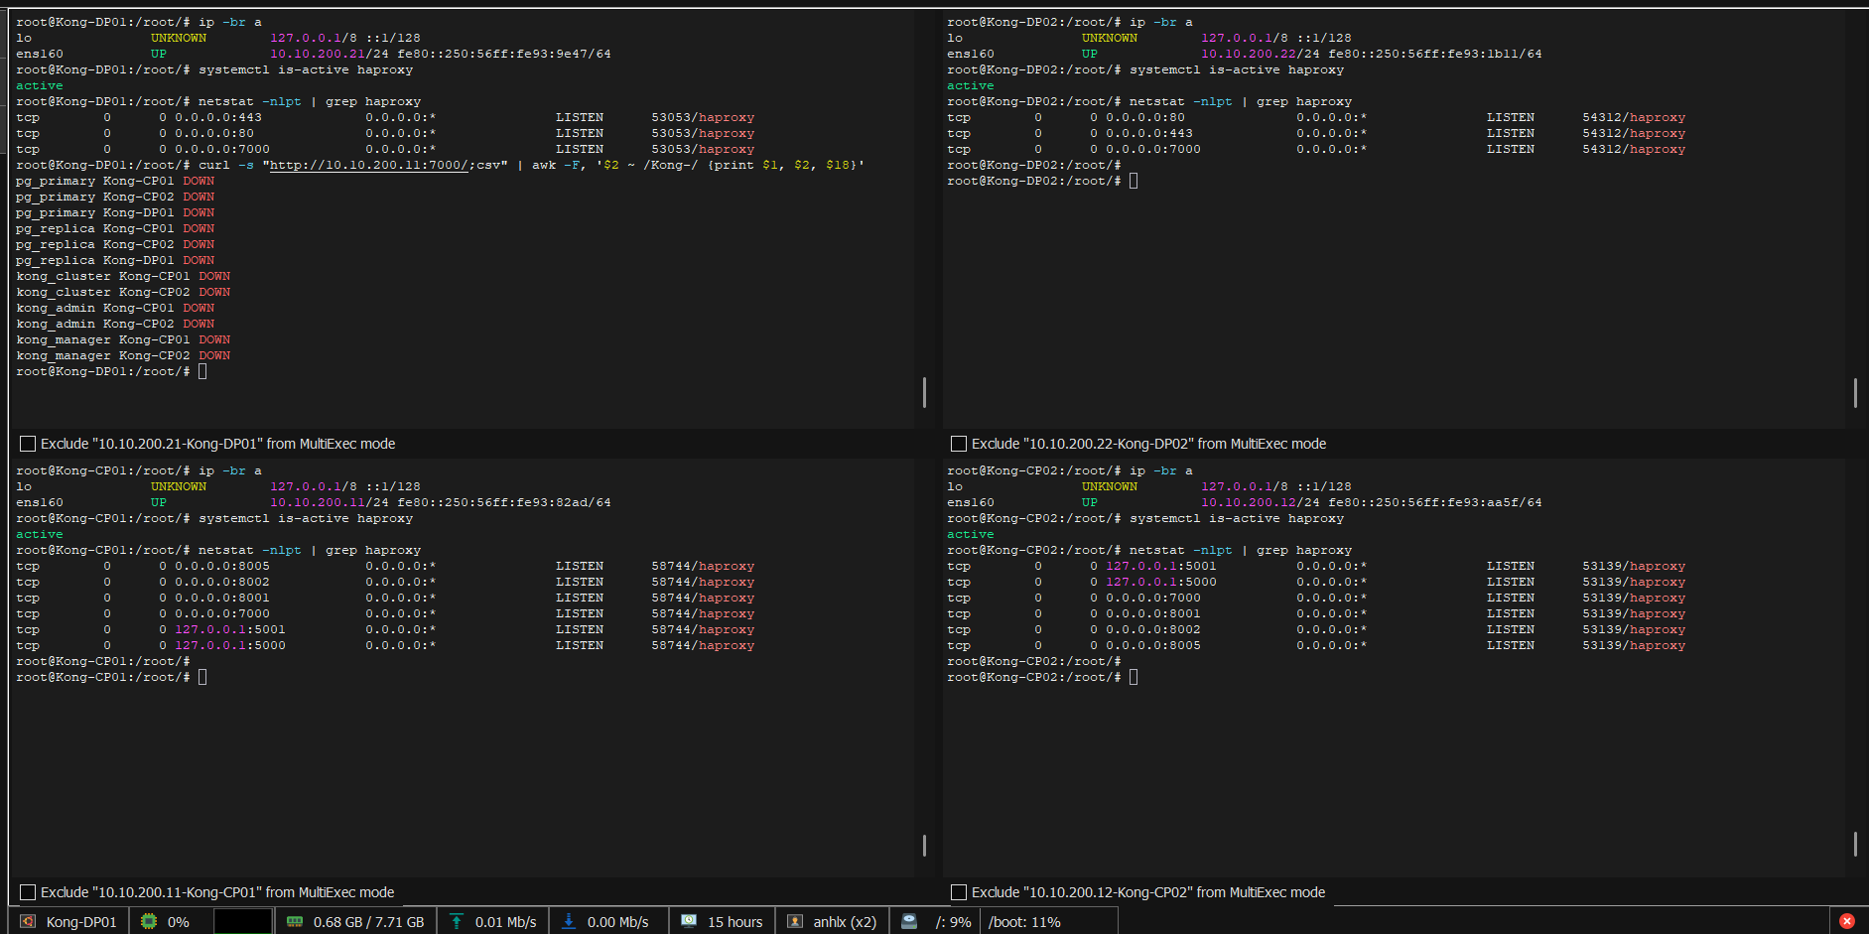Screen dimensions: 1869x934
Task: Click the Kong-DP01 terminal prompt cursor
Action: 202,371
